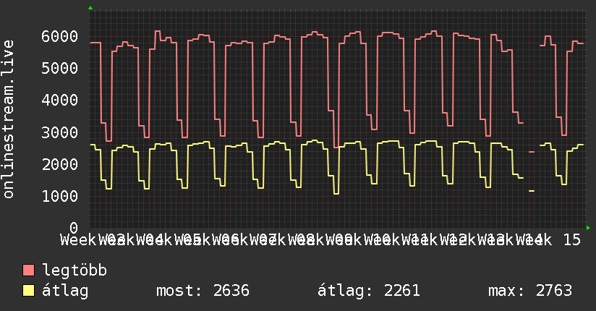Click the onlinestream.live vertical axis title
This screenshot has height=311, width=596.
9,119
